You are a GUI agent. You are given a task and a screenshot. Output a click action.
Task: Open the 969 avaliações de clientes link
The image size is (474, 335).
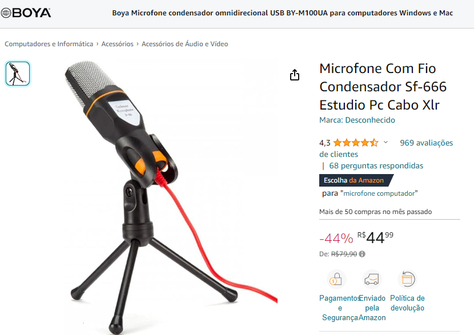(386, 148)
